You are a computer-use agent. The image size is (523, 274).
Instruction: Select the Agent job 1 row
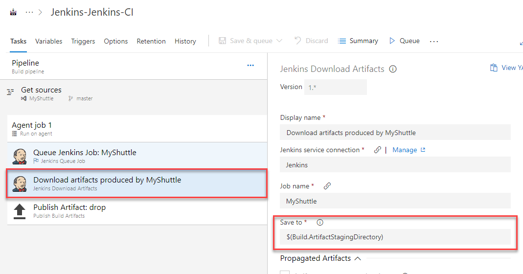coord(137,129)
